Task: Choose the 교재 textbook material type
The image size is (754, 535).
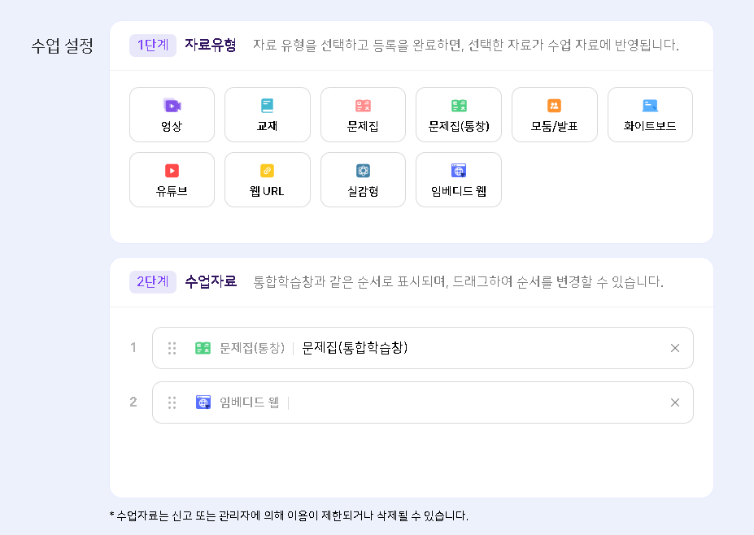Action: pyautogui.click(x=267, y=115)
